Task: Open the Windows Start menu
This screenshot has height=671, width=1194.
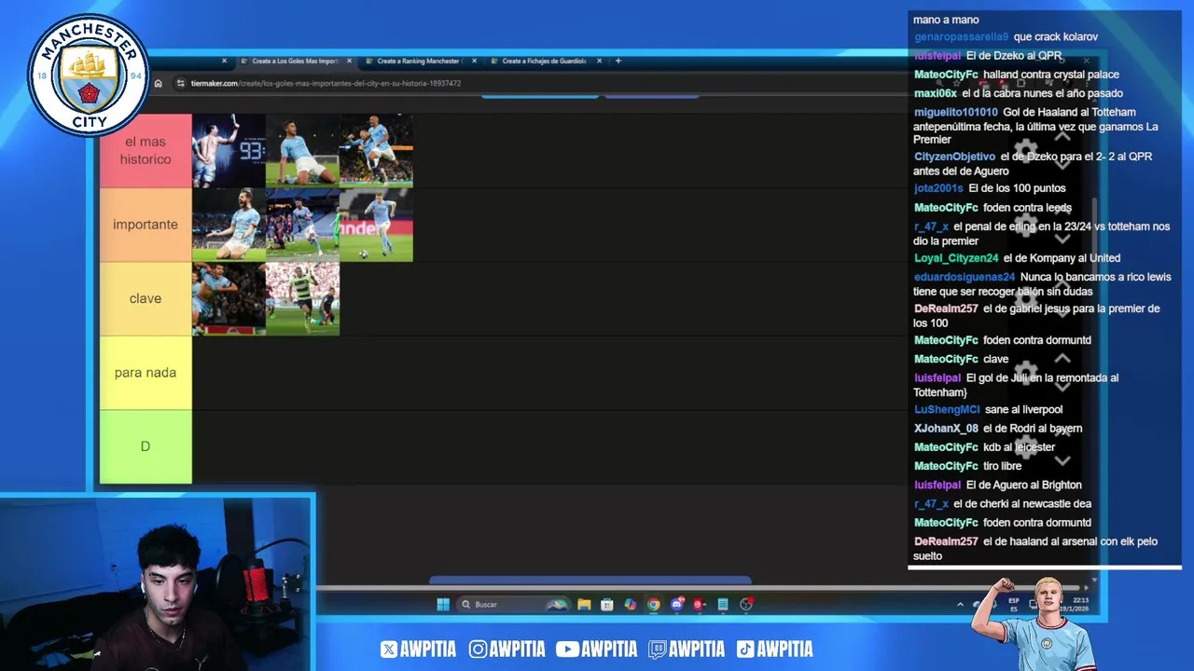Action: [x=443, y=605]
